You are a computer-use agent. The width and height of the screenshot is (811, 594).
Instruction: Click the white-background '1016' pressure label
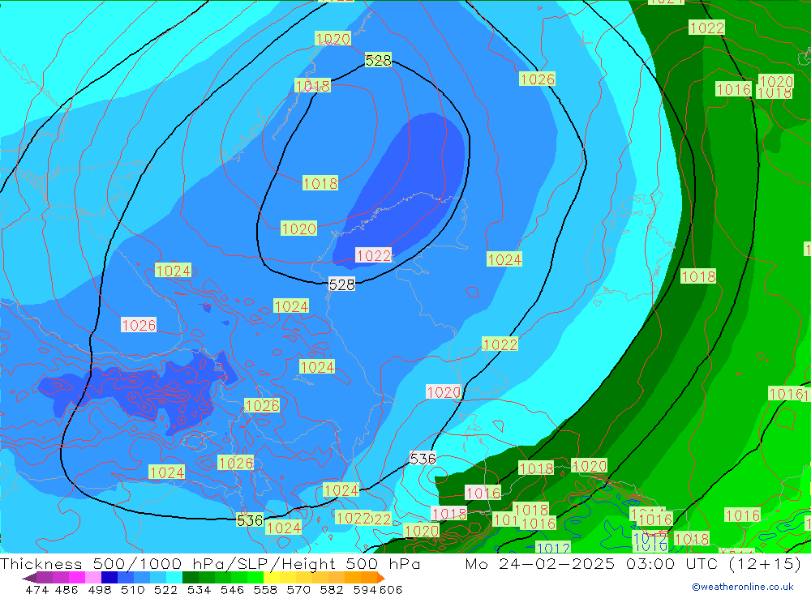[483, 493]
